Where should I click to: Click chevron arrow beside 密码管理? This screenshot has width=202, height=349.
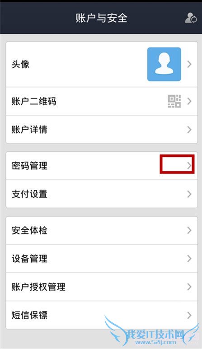(x=189, y=165)
